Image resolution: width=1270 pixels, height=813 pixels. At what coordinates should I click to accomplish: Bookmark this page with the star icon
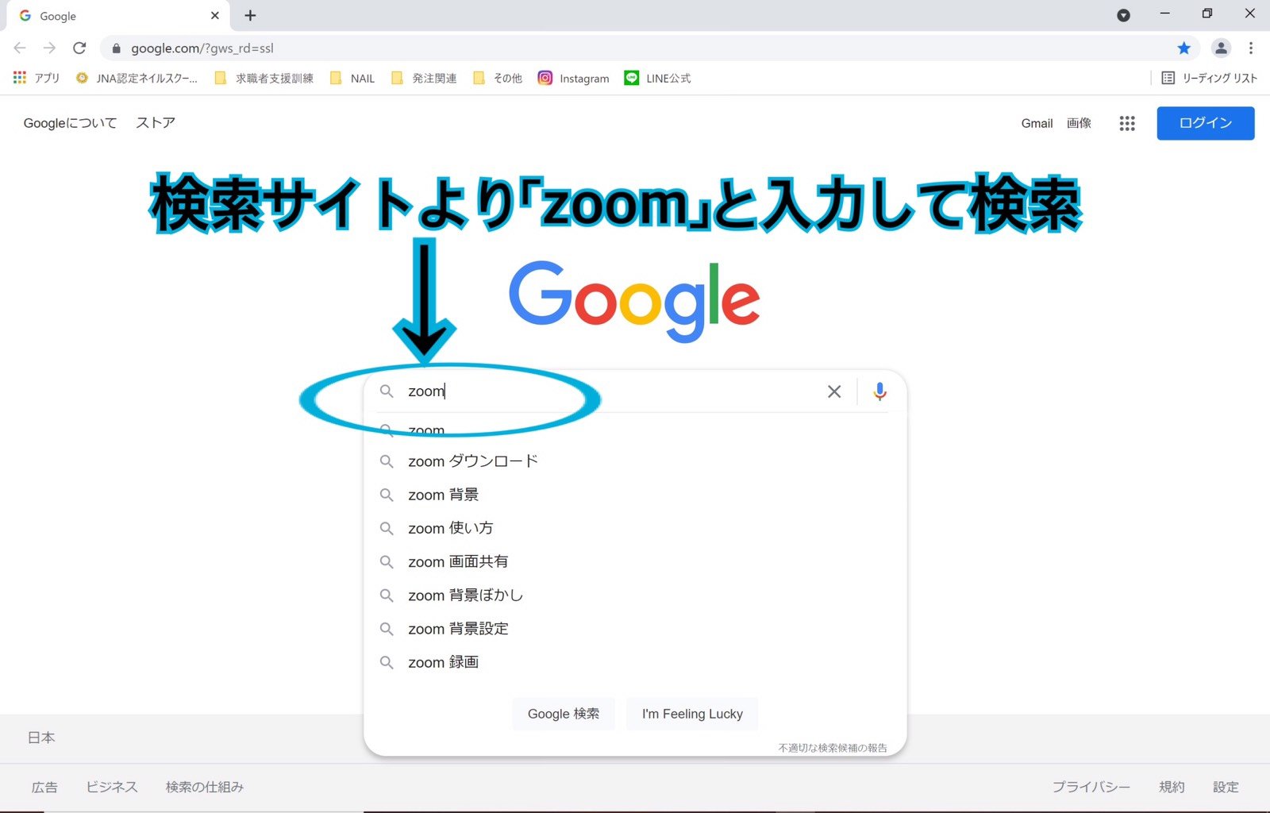click(1184, 48)
